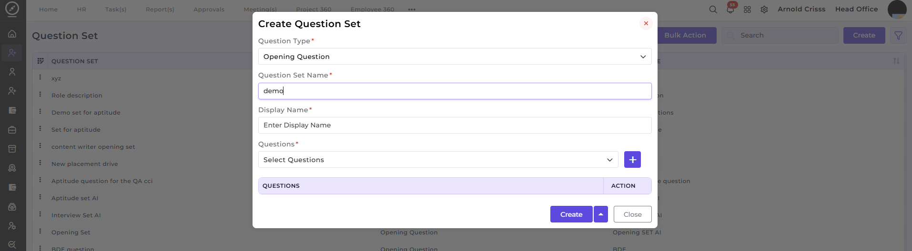The width and height of the screenshot is (912, 251).
Task: Open the notifications bell icon
Action: coord(730,9)
